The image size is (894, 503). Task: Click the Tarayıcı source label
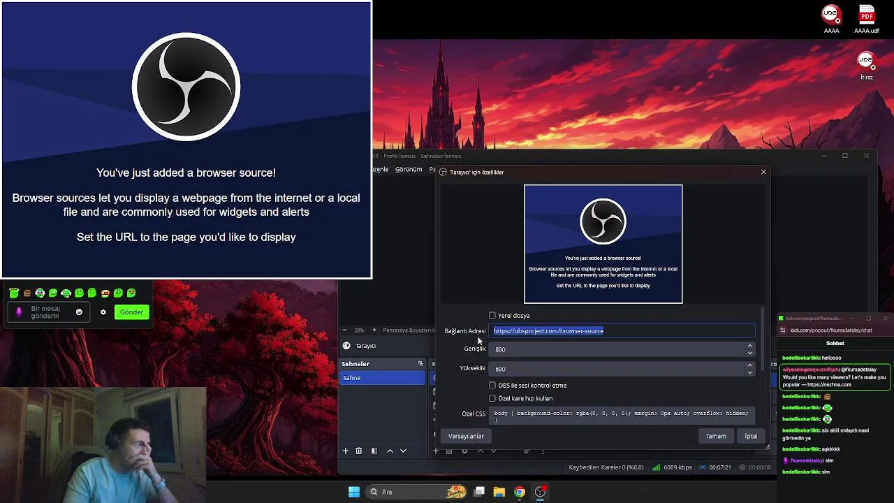[365, 346]
